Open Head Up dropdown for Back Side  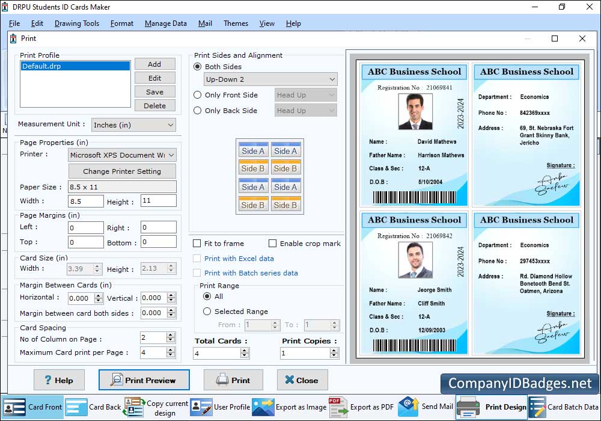pyautogui.click(x=305, y=111)
